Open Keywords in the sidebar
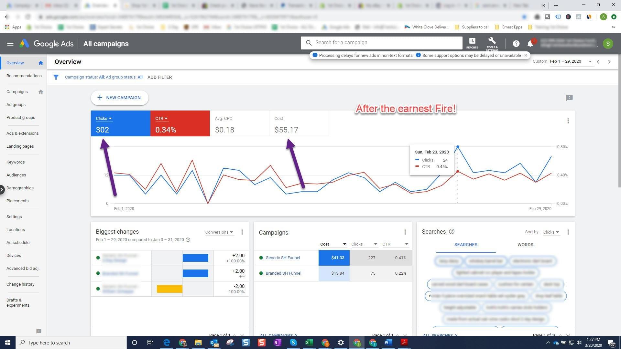 tap(16, 162)
